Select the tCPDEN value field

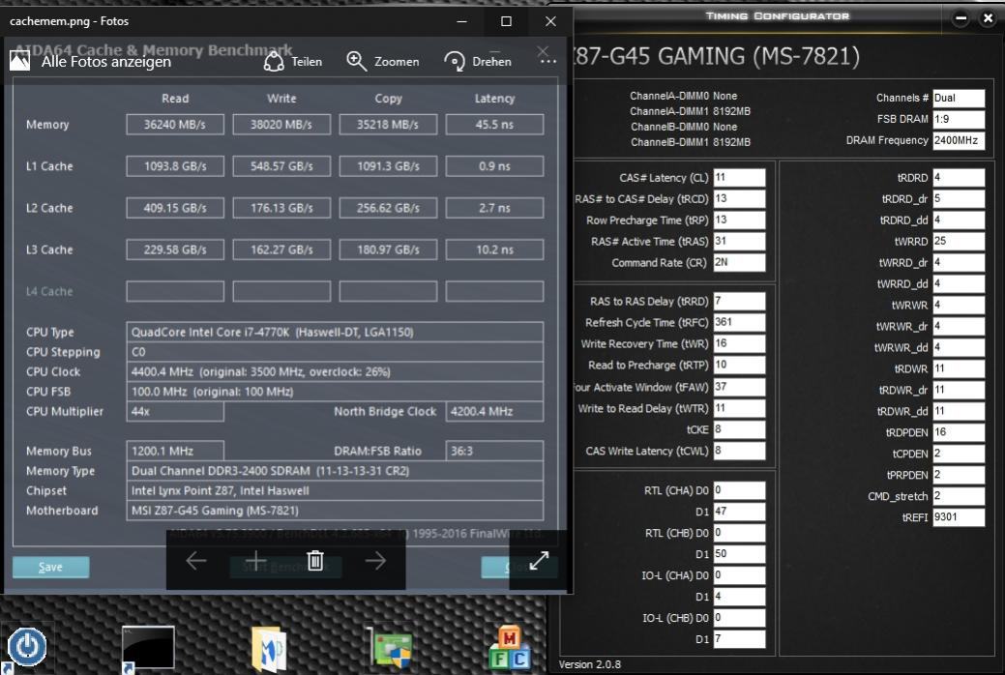[x=959, y=454]
